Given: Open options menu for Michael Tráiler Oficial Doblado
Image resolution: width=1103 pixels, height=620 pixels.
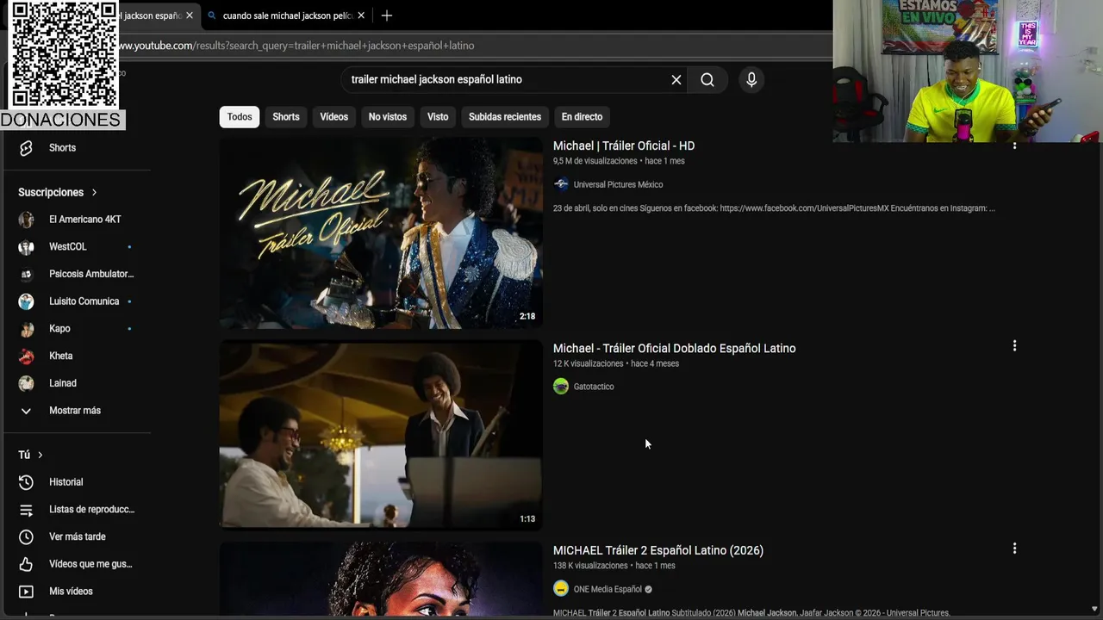Looking at the screenshot, I should [1014, 346].
